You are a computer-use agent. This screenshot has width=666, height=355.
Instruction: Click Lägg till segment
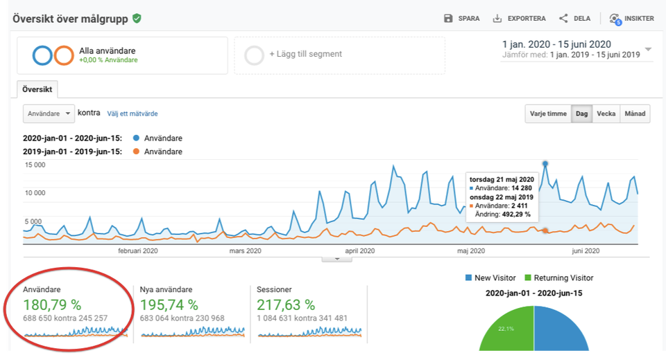[x=306, y=54]
